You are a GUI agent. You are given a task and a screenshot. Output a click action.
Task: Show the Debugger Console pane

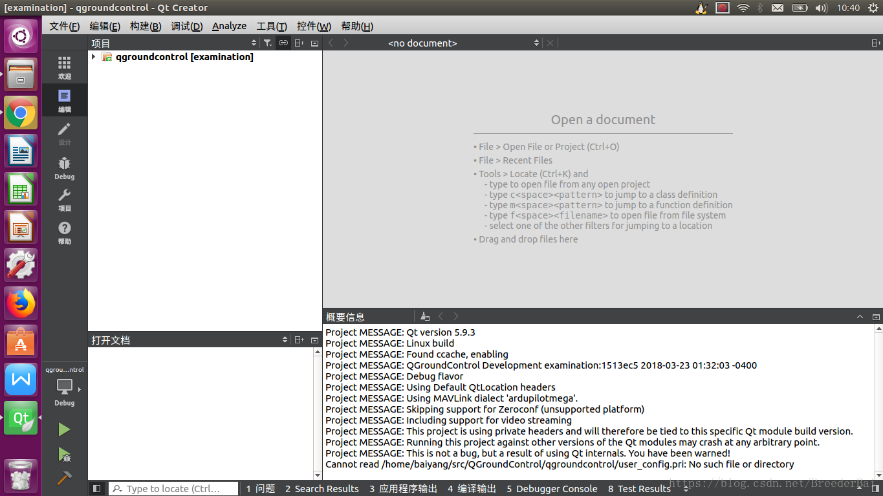pyautogui.click(x=552, y=489)
